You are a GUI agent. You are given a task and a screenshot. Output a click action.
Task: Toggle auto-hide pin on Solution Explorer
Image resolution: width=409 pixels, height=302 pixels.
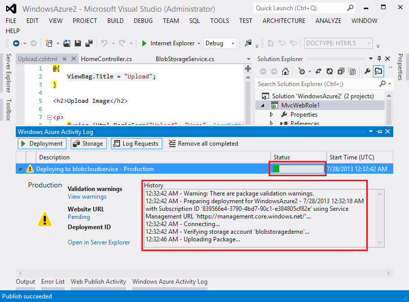379,59
